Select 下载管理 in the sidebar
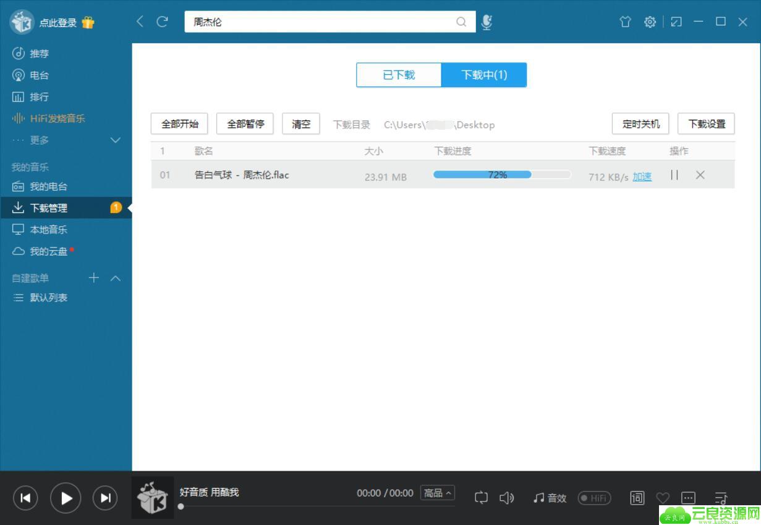Screen dimensions: 761x525 (x=66, y=208)
